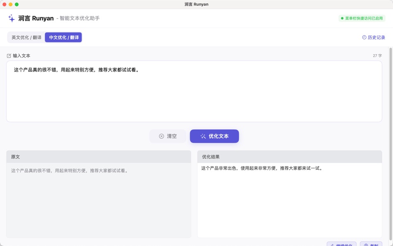Click the circled-X icon on the 清空 button
Image resolution: width=393 pixels, height=246 pixels.
161,136
